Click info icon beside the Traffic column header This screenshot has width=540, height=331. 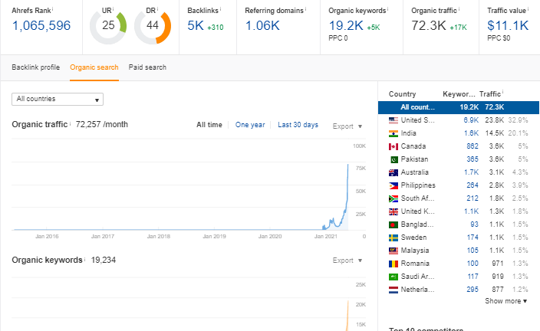503,92
